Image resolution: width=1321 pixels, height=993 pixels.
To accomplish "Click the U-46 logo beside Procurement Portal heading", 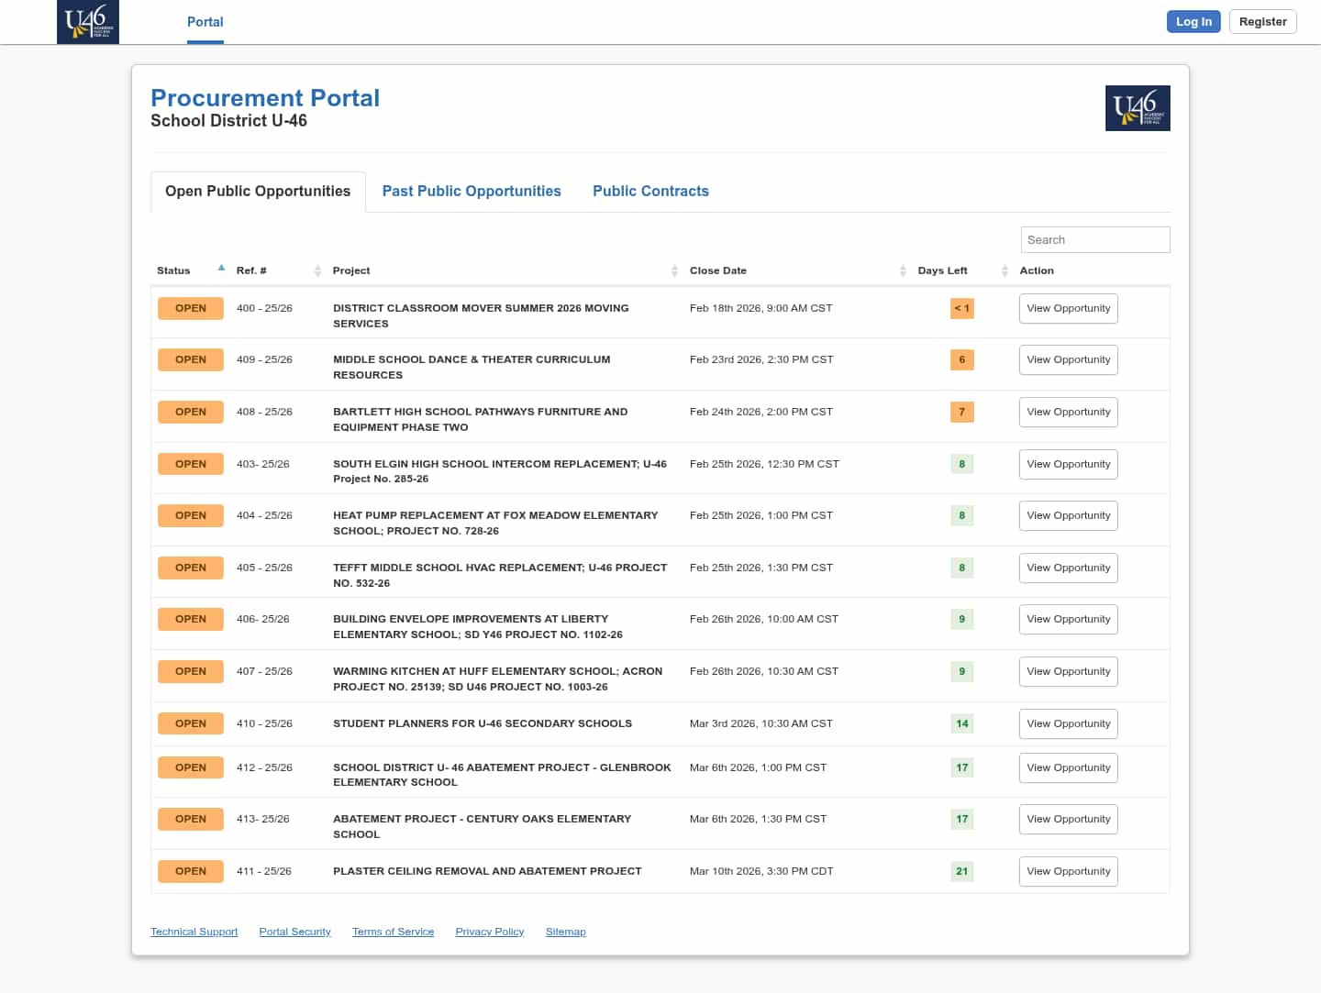I will tap(1138, 108).
